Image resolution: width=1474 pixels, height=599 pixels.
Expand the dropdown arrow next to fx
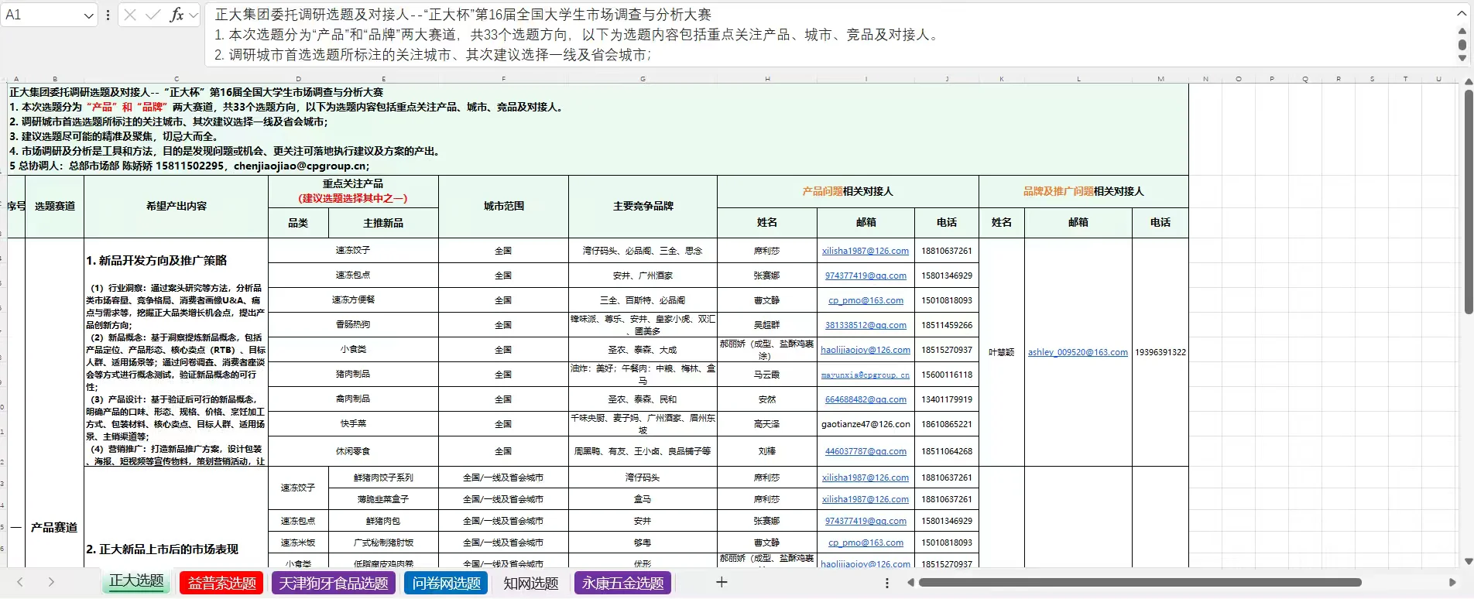point(194,15)
